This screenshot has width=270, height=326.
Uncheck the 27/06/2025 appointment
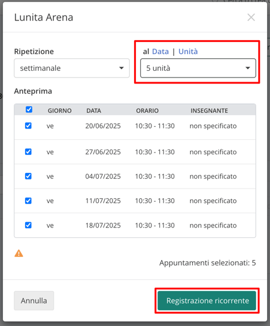point(28,152)
